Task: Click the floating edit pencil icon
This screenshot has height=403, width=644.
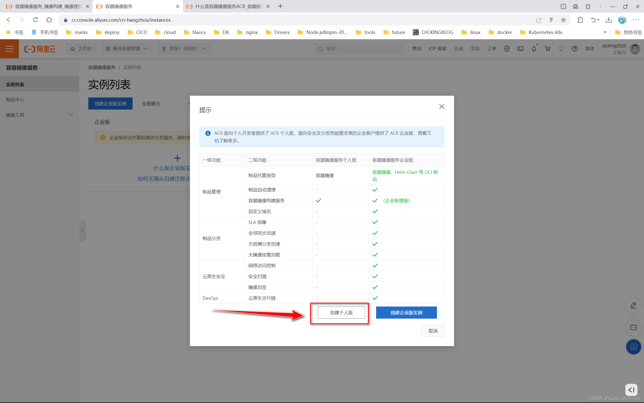Action: pos(633,305)
